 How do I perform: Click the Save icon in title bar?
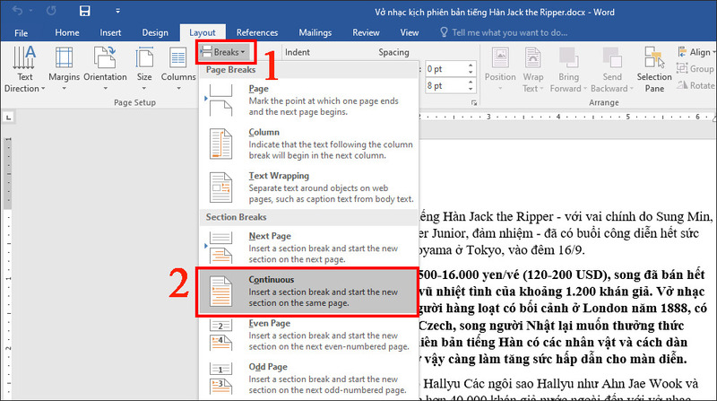(x=84, y=12)
